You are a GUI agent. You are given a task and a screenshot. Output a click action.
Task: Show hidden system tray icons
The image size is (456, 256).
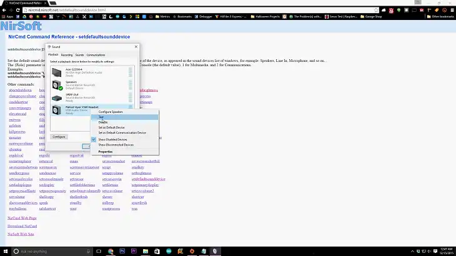click(x=412, y=252)
